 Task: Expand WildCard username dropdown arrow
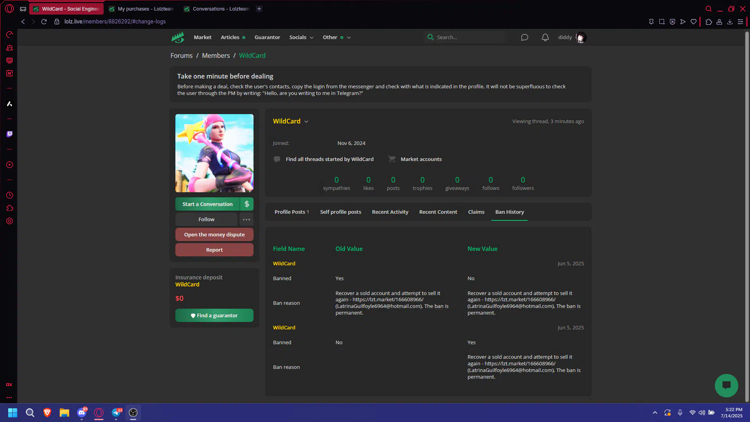pos(307,122)
